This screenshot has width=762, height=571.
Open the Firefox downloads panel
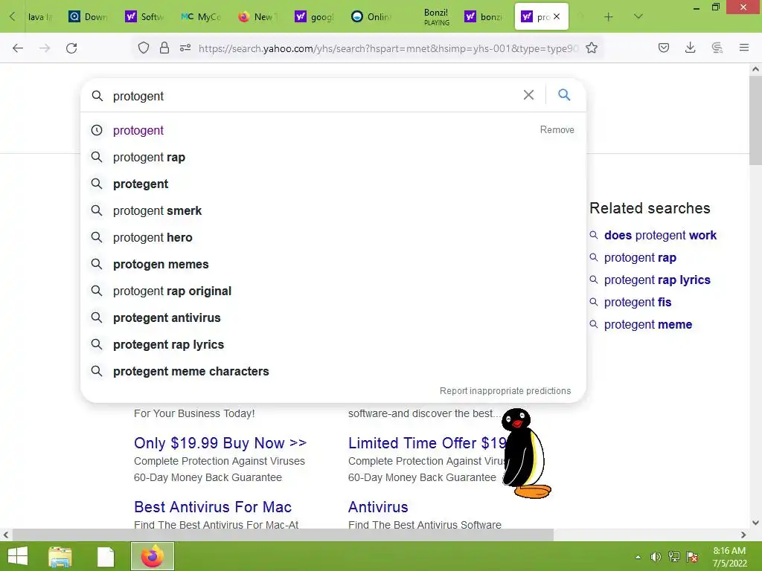pos(690,48)
